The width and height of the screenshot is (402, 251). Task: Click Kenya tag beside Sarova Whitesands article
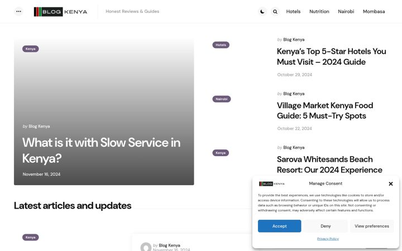point(221,153)
